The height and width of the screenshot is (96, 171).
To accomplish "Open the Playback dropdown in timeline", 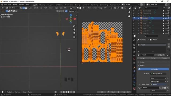I will click(x=10, y=92).
